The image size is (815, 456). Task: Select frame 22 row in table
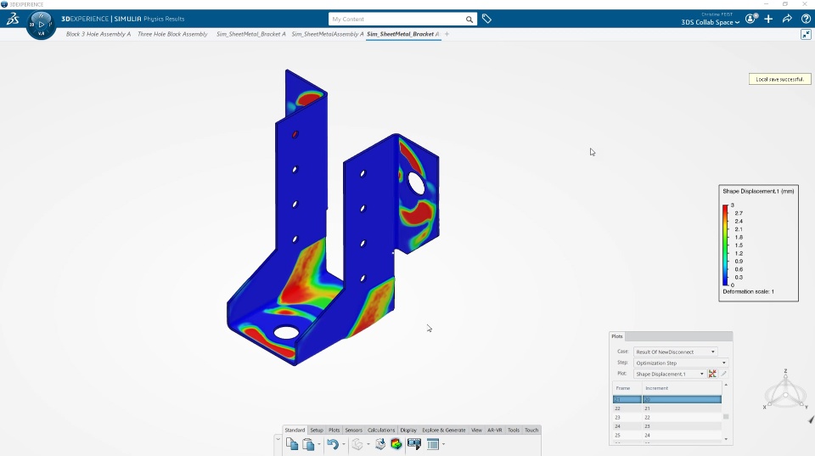click(x=667, y=408)
